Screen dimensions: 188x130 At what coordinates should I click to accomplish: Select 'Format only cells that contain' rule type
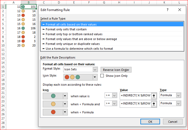(x=112, y=29)
